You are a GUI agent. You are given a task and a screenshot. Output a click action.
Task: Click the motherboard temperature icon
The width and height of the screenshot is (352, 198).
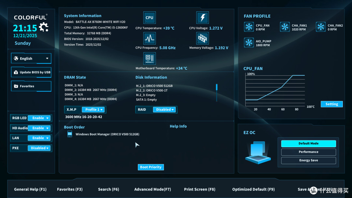149,58
